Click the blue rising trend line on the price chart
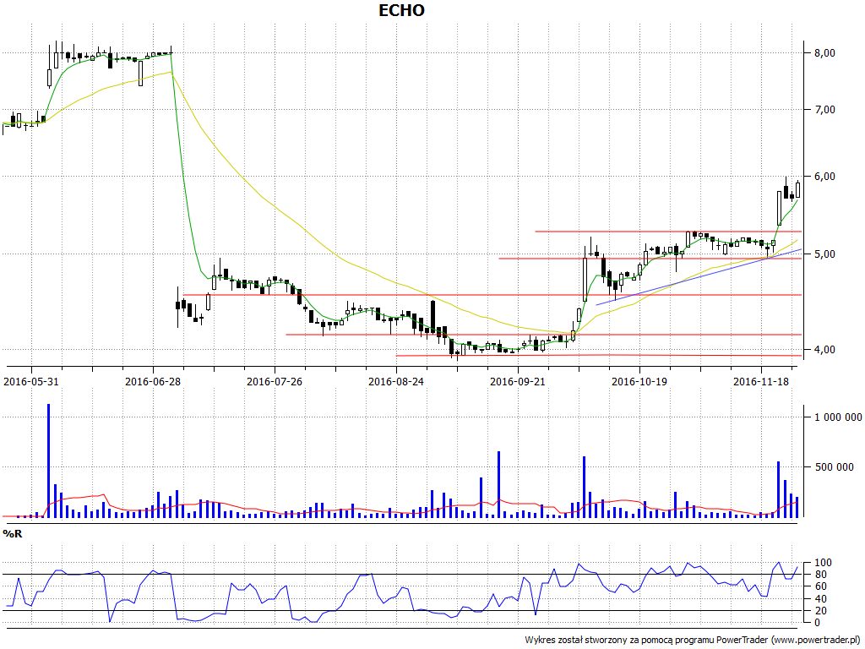The width and height of the screenshot is (865, 649). [699, 277]
